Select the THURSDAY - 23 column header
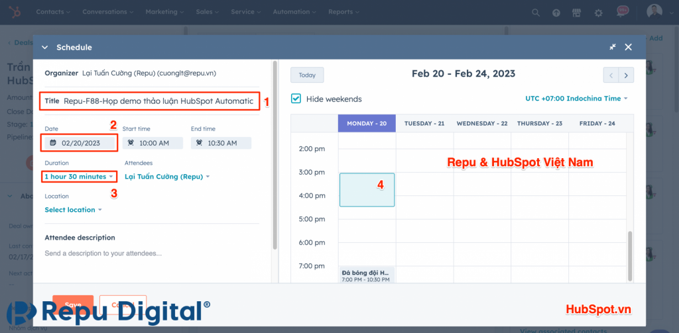The width and height of the screenshot is (679, 333). coord(540,123)
